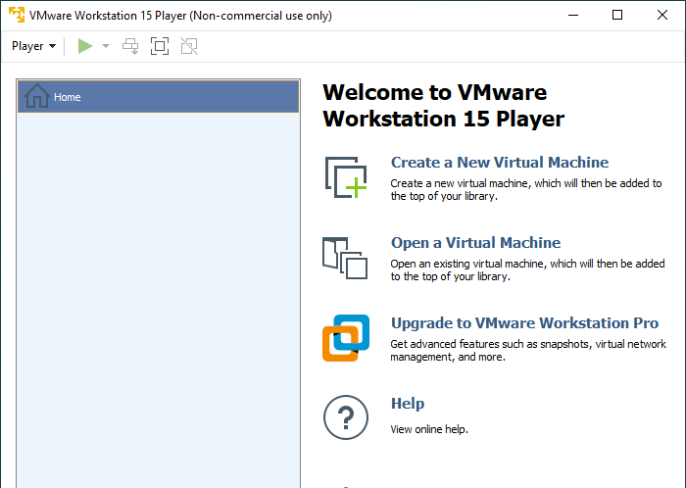
Task: Click the 'Welcome to VMware Workstation 15 Player' heading
Action: tap(444, 106)
